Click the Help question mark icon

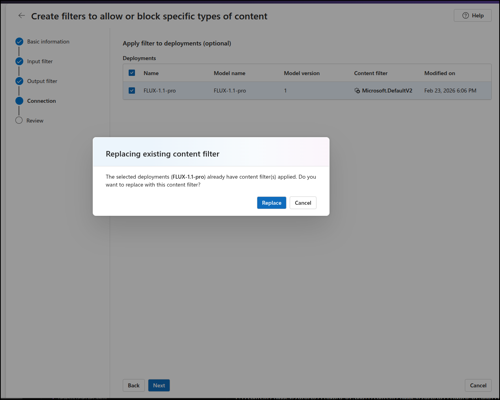[x=465, y=15]
